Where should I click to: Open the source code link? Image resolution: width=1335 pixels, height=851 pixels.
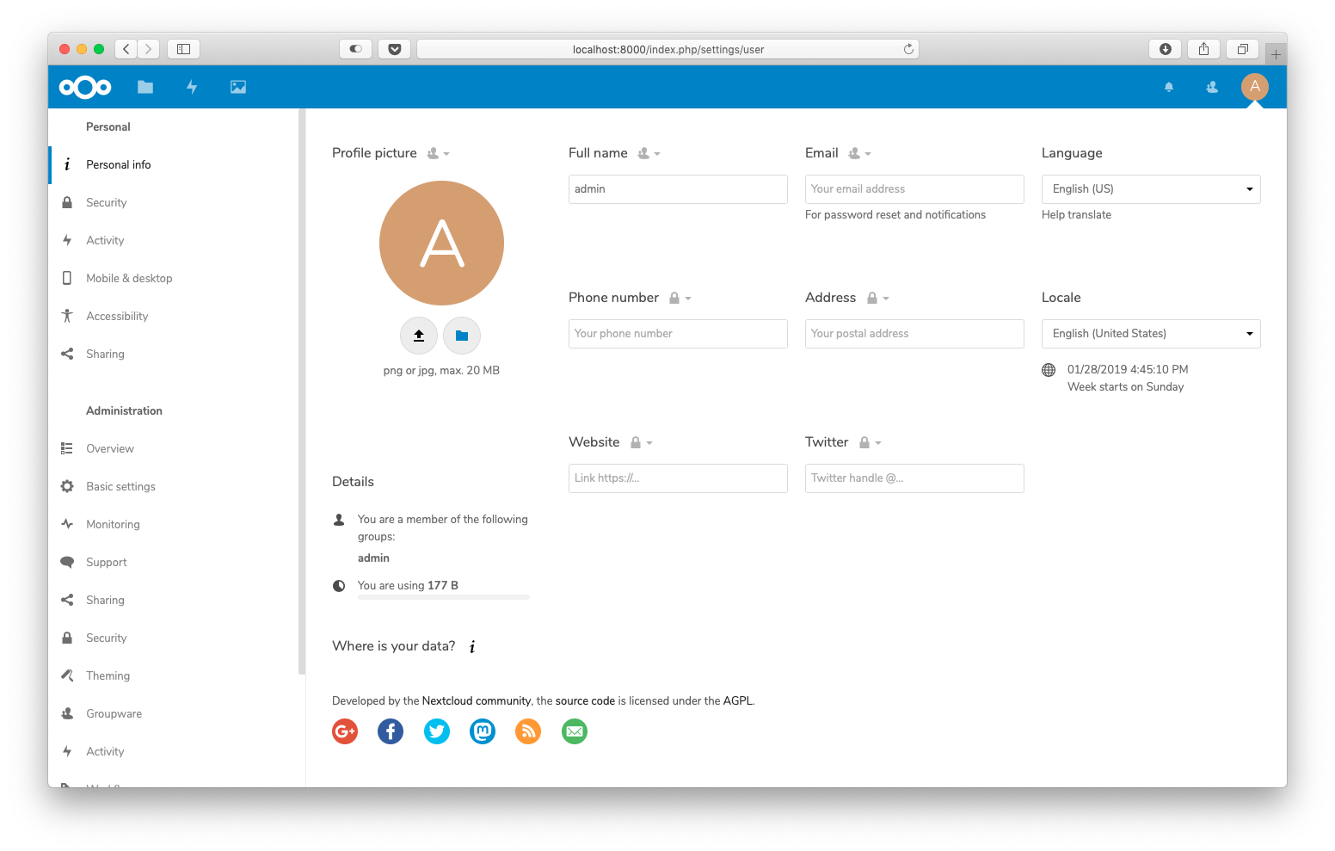click(585, 701)
